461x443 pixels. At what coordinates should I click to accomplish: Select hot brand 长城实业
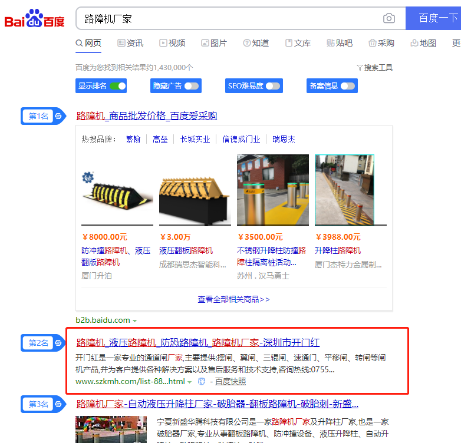click(x=195, y=139)
